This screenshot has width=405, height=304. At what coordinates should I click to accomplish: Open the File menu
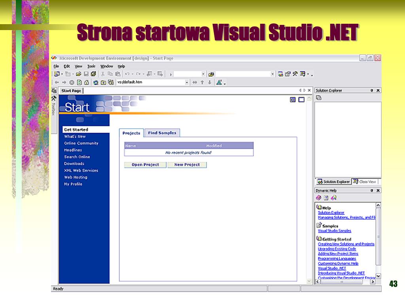click(x=56, y=66)
